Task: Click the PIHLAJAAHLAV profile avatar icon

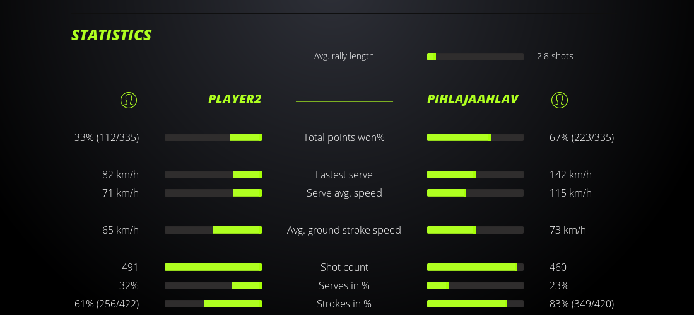Action: (559, 100)
